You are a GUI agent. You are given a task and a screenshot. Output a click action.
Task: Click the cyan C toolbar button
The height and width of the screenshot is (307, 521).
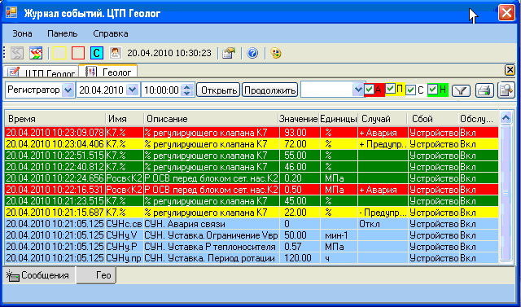point(97,53)
